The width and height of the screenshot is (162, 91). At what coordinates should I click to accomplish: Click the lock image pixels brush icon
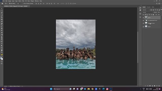(x=148, y=15)
